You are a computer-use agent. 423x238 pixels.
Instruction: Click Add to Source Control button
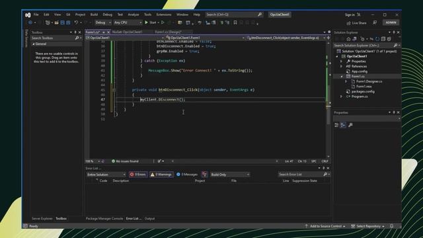tap(325, 226)
